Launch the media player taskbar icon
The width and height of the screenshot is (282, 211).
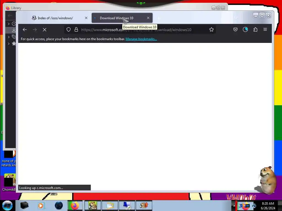[41, 206]
